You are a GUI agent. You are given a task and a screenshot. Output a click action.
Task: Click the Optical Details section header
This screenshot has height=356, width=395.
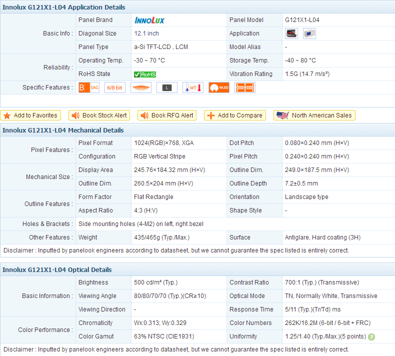click(57, 270)
